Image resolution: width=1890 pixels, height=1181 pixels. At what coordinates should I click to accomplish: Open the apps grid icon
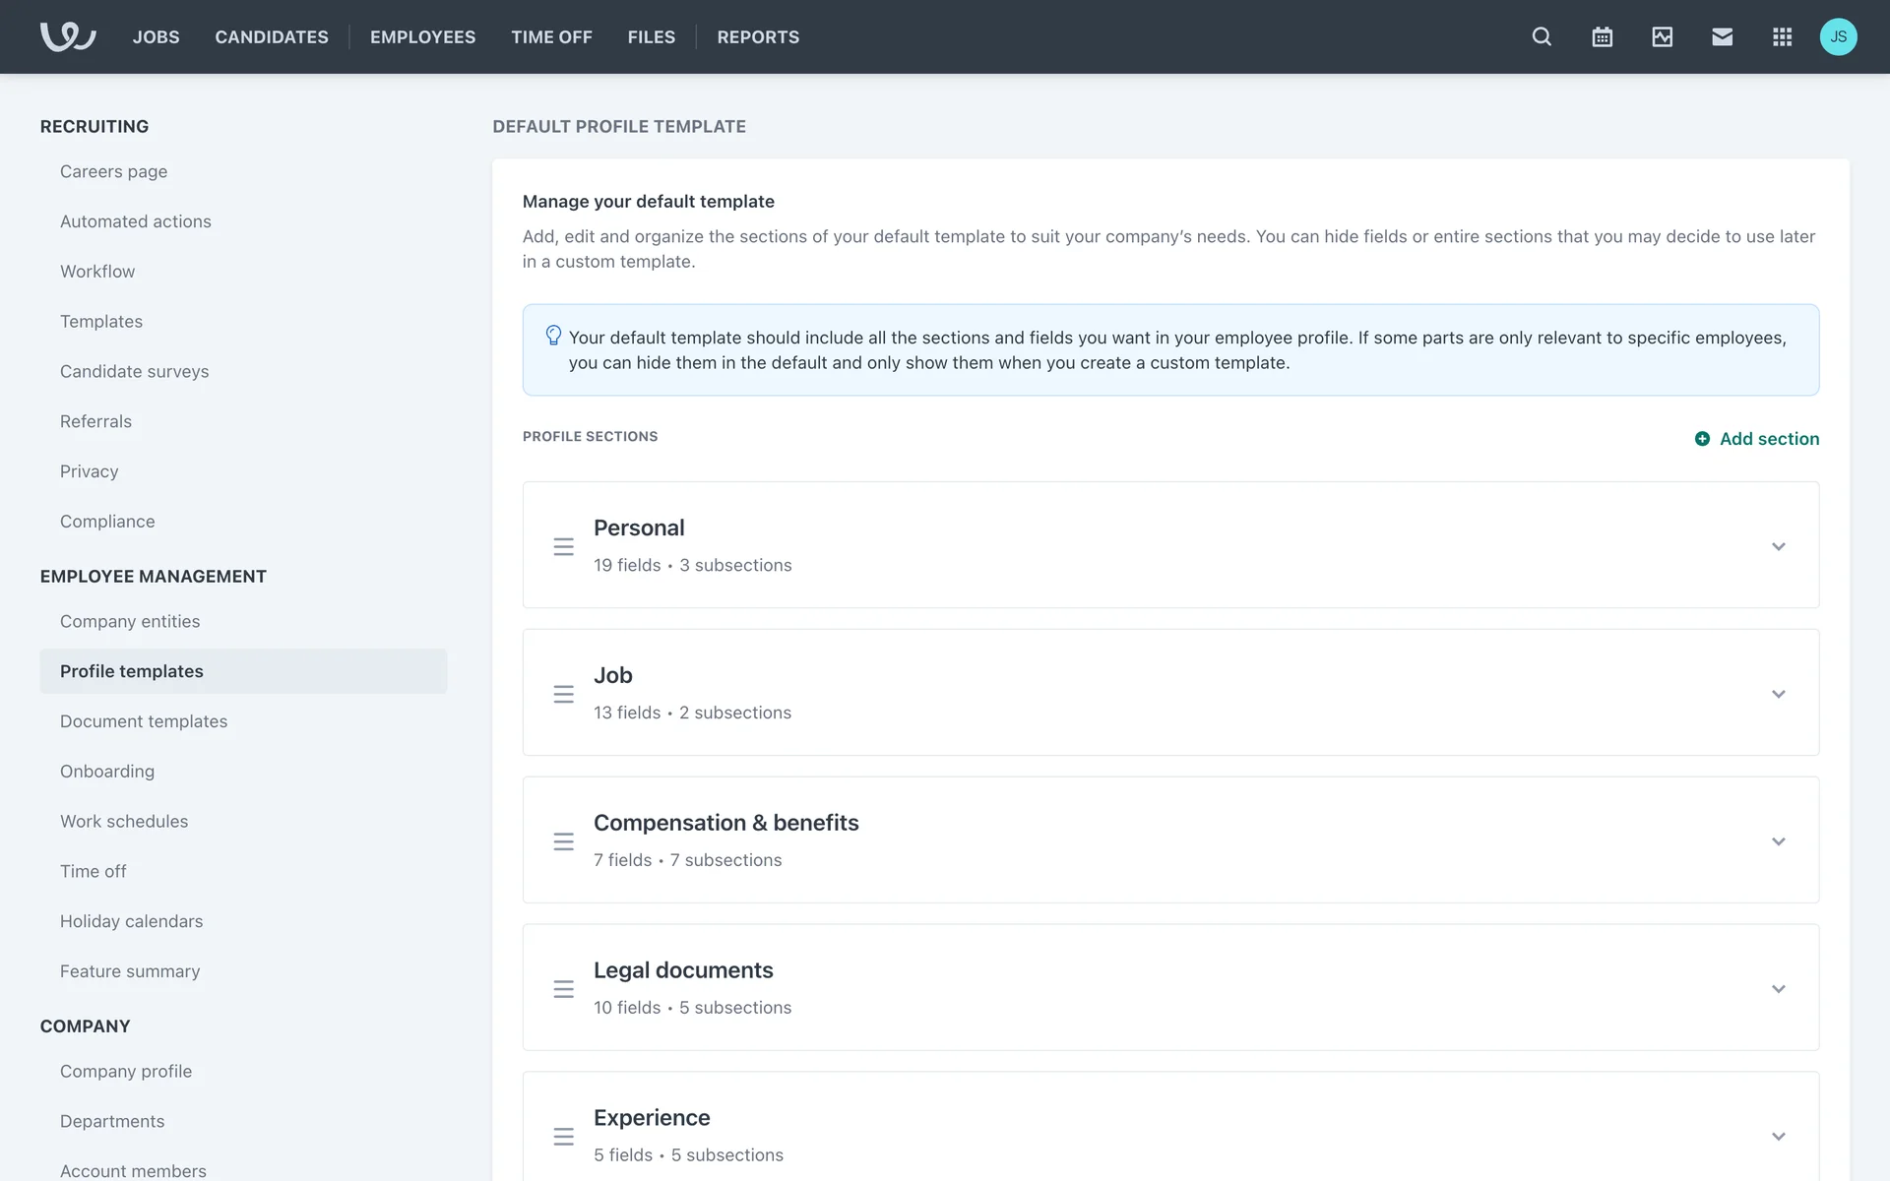(1782, 36)
